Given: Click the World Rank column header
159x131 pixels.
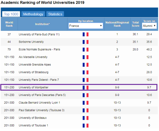Looking at the screenshot, I should [x=9, y=24].
